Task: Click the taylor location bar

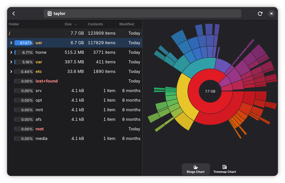Action: click(142, 14)
